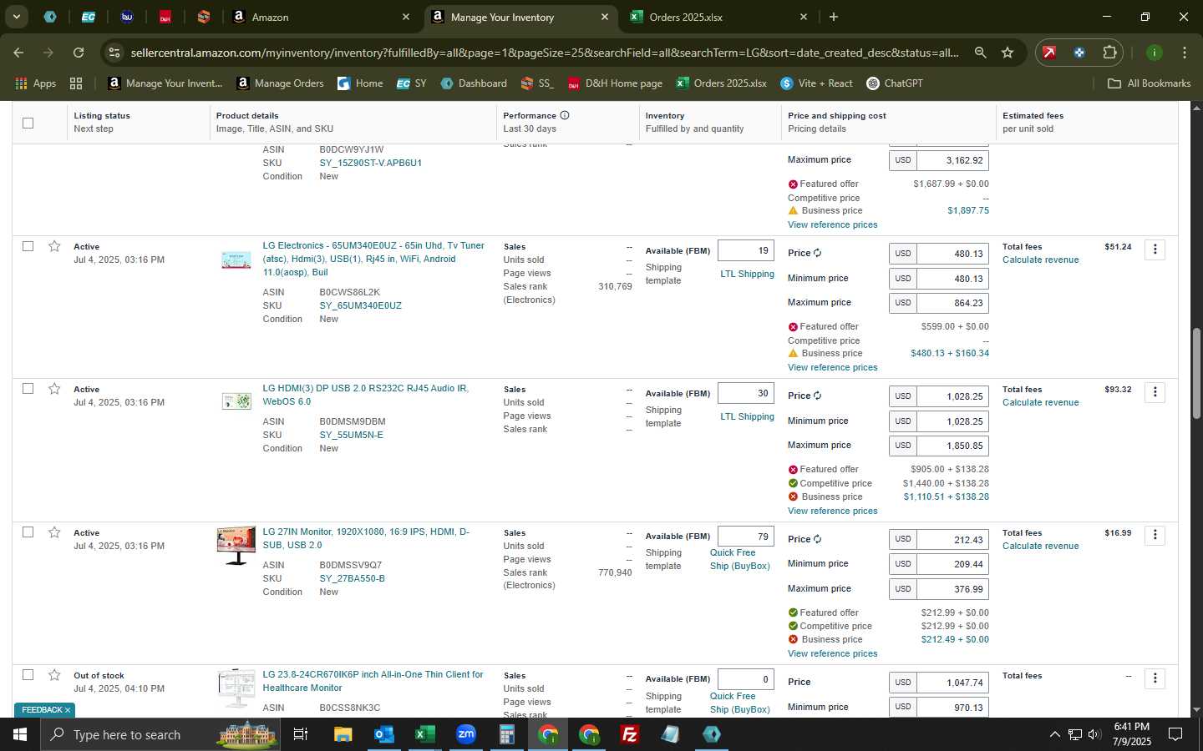Open volume control in system tray
This screenshot has height=751, width=1203.
click(x=1095, y=734)
